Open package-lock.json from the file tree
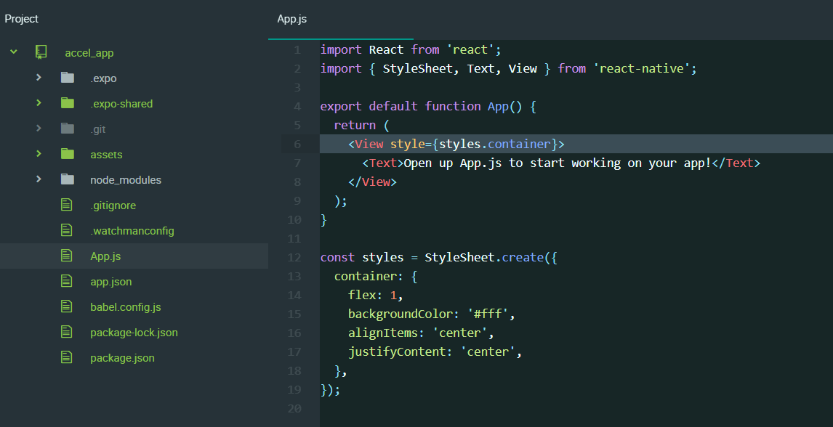 pyautogui.click(x=134, y=333)
